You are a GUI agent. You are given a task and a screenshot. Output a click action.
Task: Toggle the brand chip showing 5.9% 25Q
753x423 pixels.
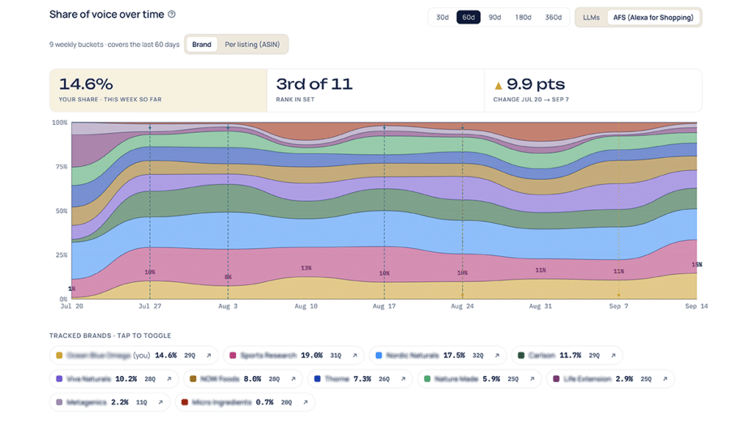point(479,379)
